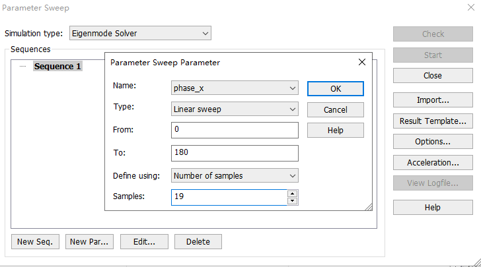Open the Edit... button
This screenshot has height=267, width=481.
coord(144,241)
